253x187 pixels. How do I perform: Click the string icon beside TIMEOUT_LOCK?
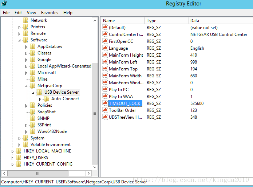pyautogui.click(x=105, y=103)
